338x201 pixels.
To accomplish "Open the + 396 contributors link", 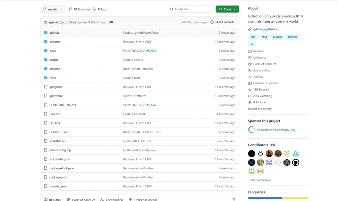I will [259, 180].
